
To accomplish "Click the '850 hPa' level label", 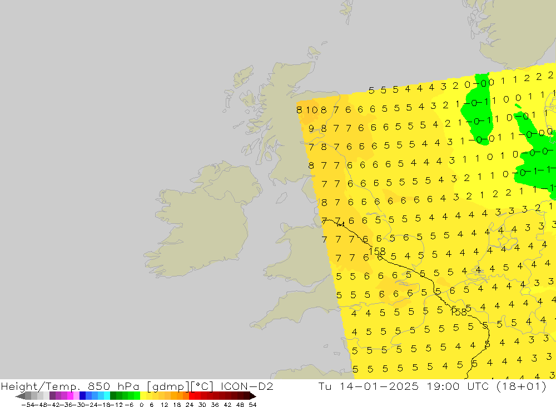I will pos(113,386).
